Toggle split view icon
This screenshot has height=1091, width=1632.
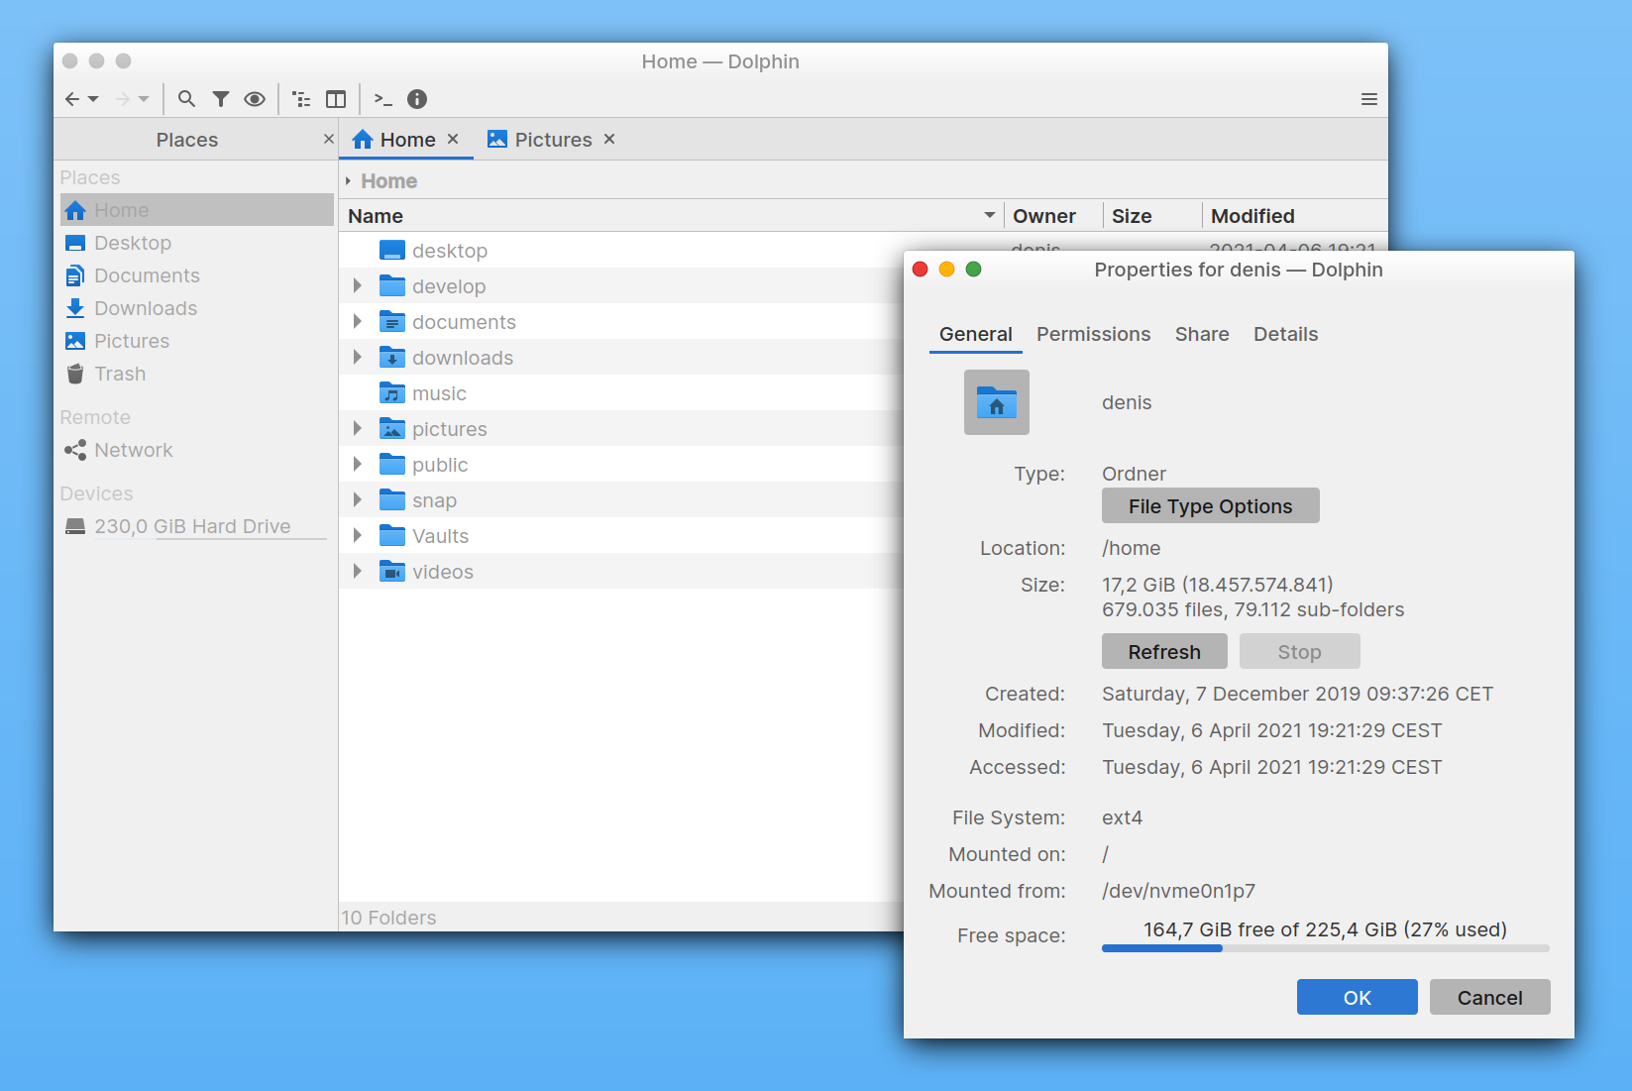(336, 99)
